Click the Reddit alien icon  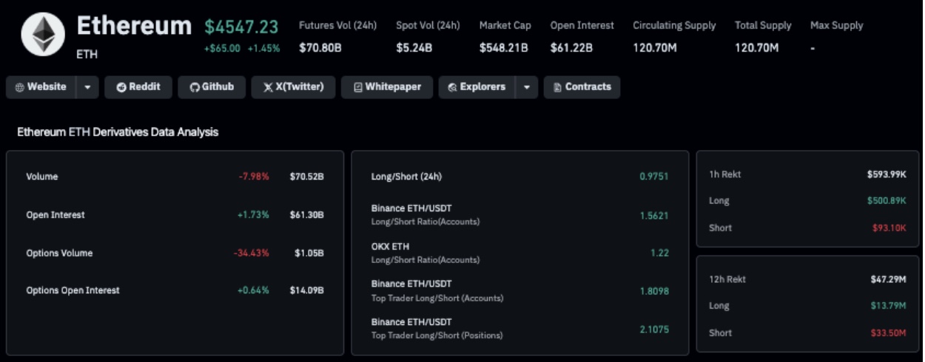[121, 87]
